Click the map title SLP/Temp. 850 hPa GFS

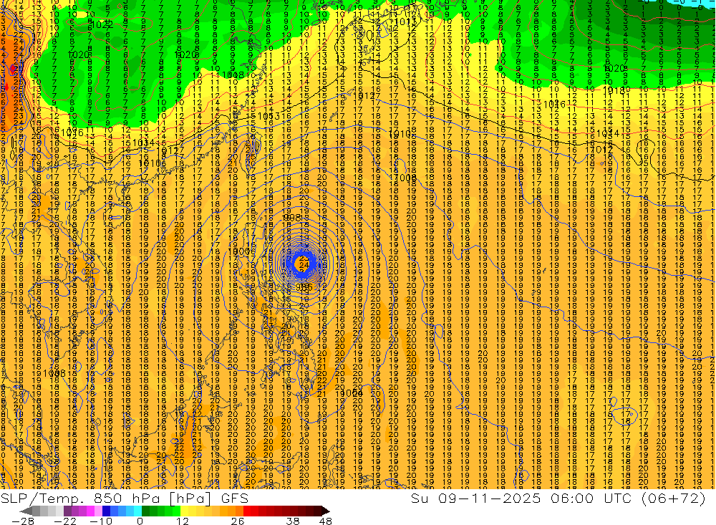124,498
